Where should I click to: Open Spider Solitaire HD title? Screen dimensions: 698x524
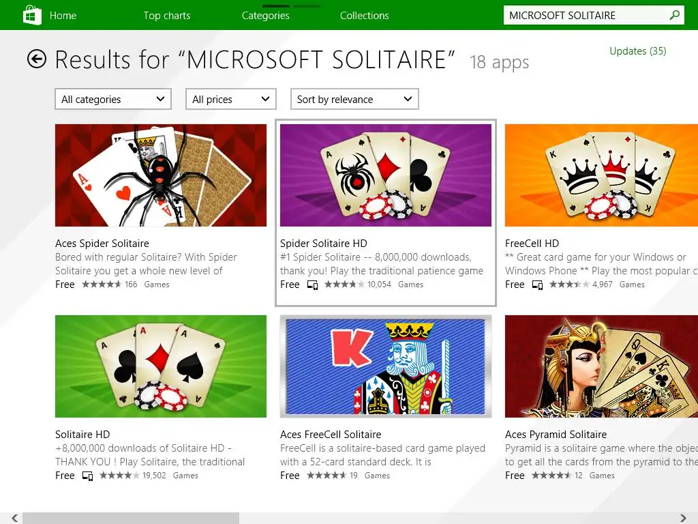pos(324,244)
